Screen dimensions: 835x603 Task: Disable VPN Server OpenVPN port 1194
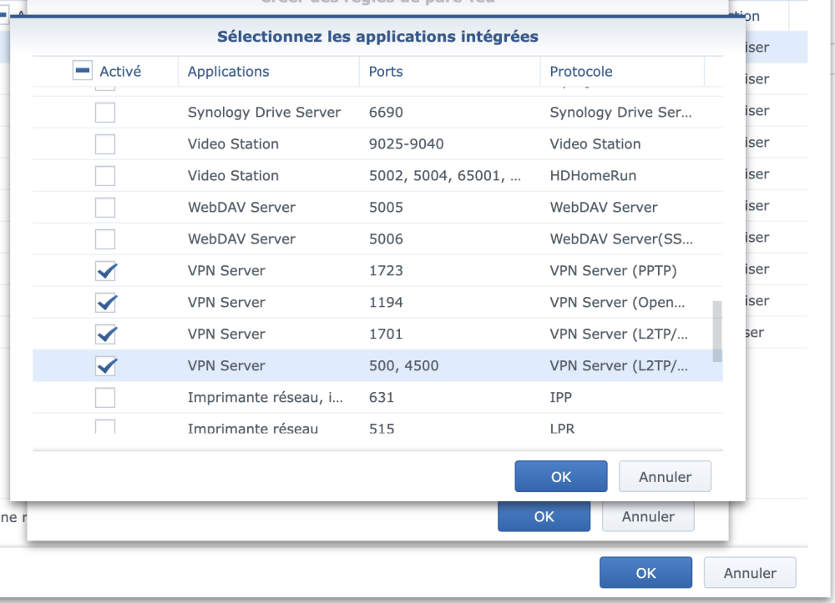106,303
